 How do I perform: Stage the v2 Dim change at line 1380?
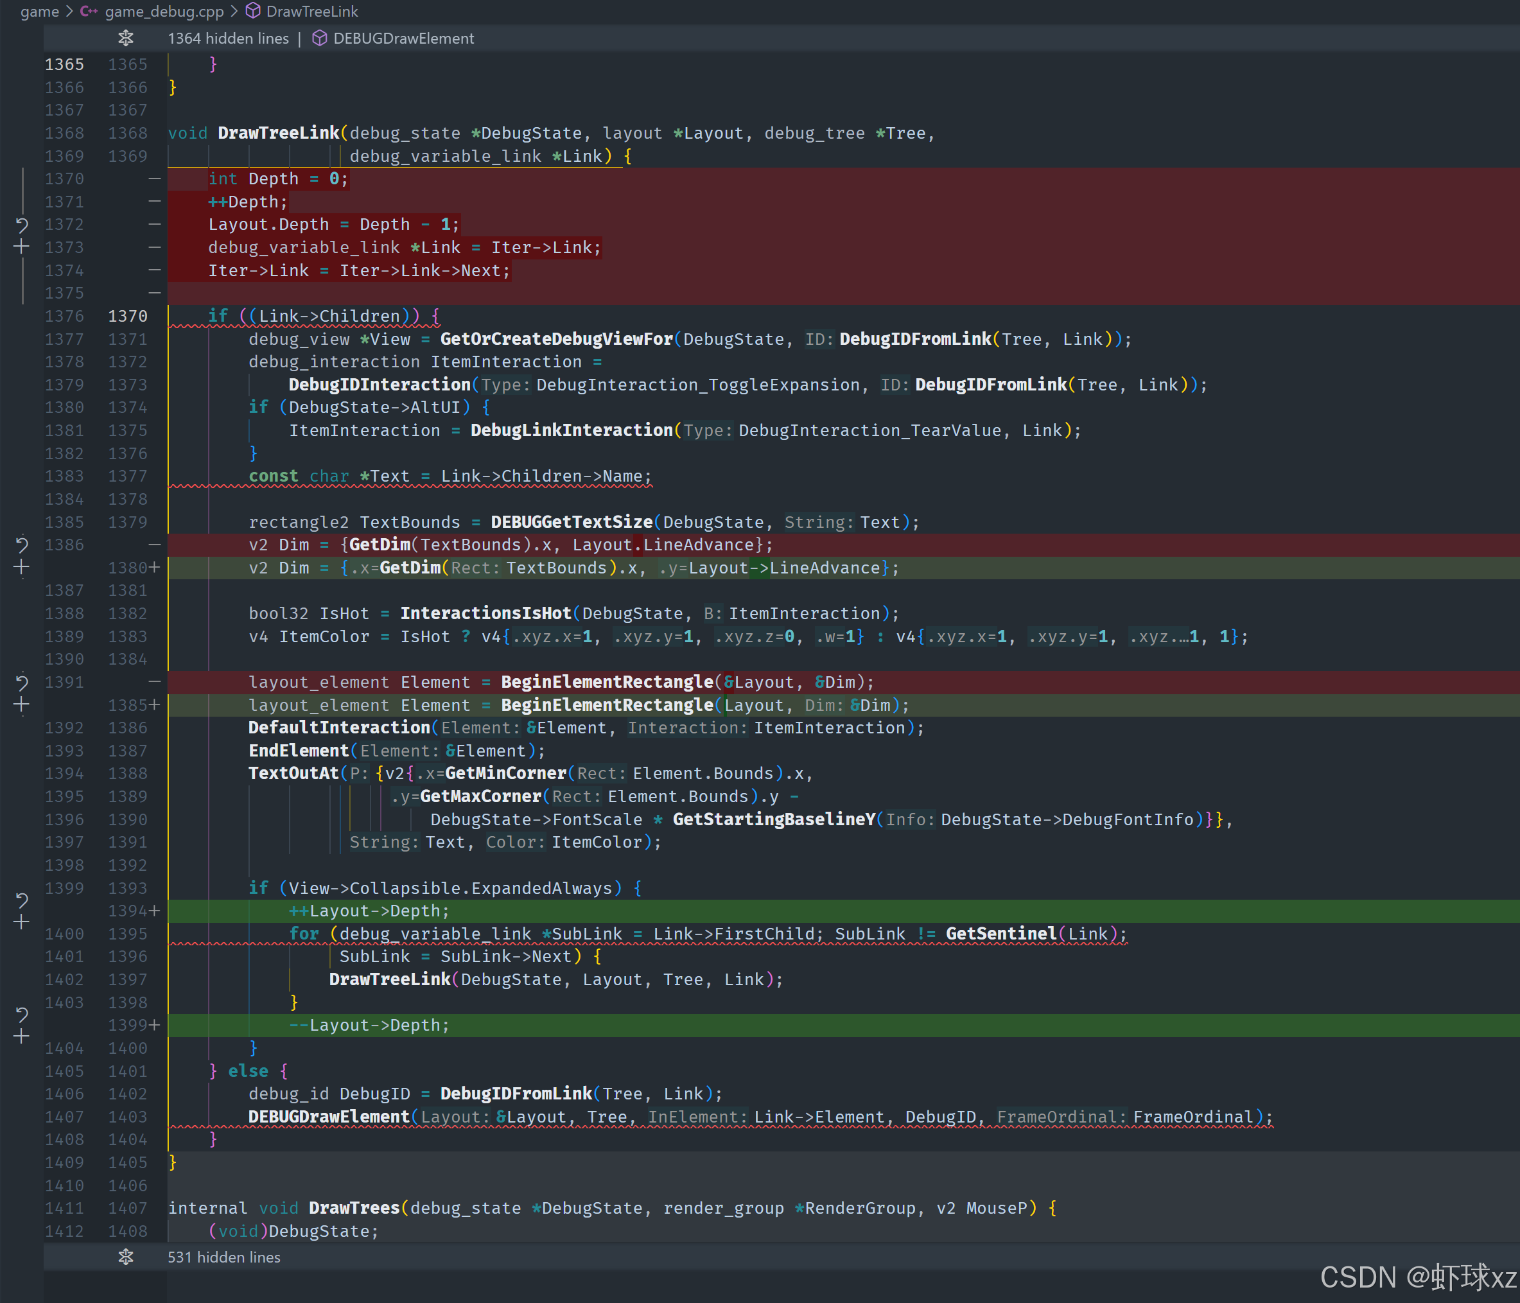(22, 567)
